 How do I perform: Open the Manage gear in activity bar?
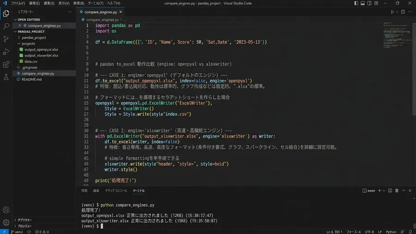[x=6, y=222]
